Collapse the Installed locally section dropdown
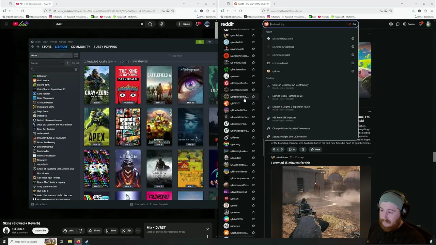This screenshot has height=245, width=436. [x=115, y=62]
